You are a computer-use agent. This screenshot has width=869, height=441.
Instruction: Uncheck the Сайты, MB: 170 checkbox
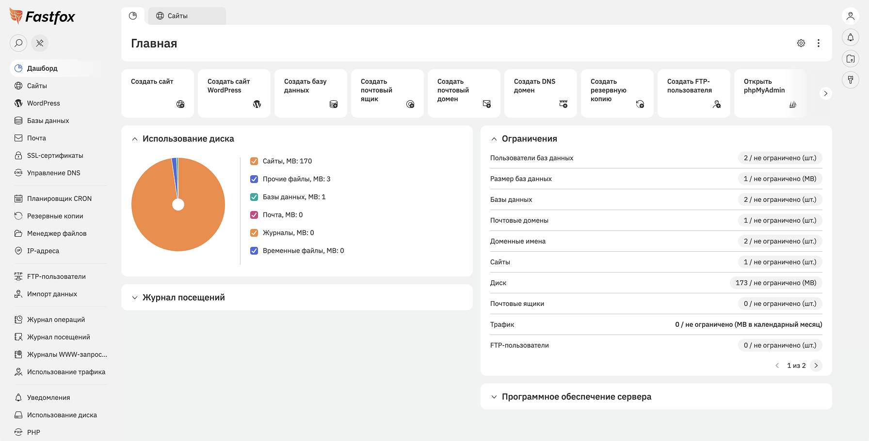point(254,161)
